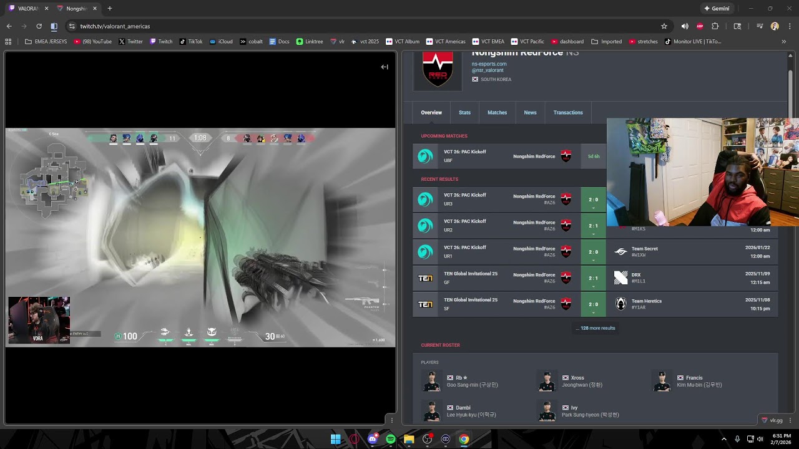The width and height of the screenshot is (799, 449).
Task: Show hidden system tray icons
Action: coord(724,439)
